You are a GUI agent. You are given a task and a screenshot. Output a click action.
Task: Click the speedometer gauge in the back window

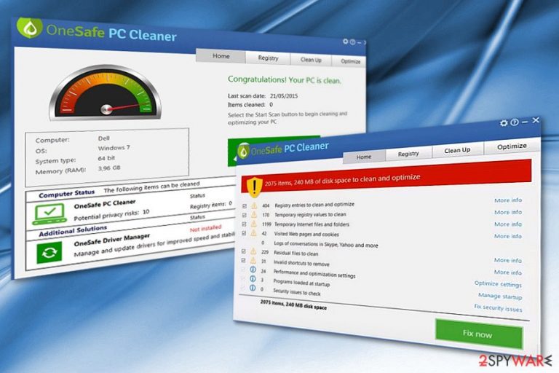tap(106, 92)
